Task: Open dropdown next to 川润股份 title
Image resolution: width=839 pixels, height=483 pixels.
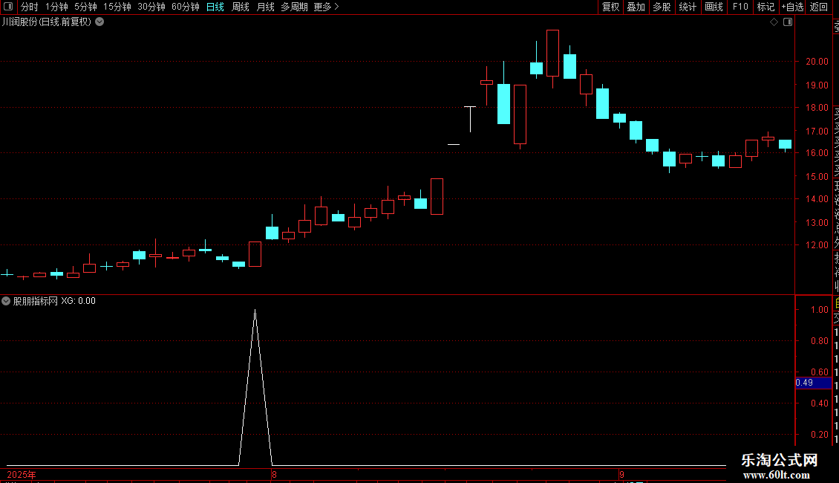Action: (x=99, y=22)
